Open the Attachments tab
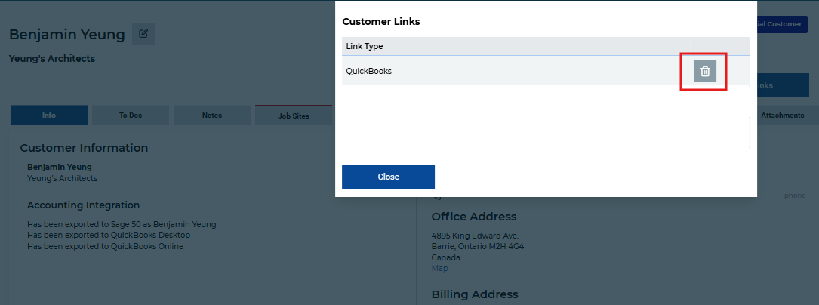Viewport: 819px width, 305px height. click(782, 115)
